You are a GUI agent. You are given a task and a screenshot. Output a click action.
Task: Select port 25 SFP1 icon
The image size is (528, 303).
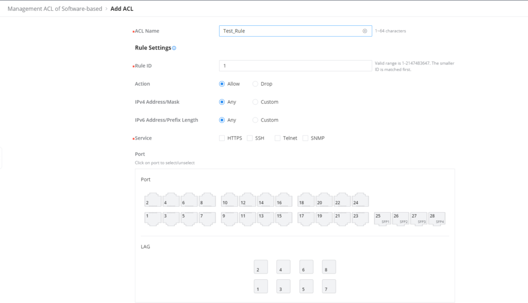(383, 219)
